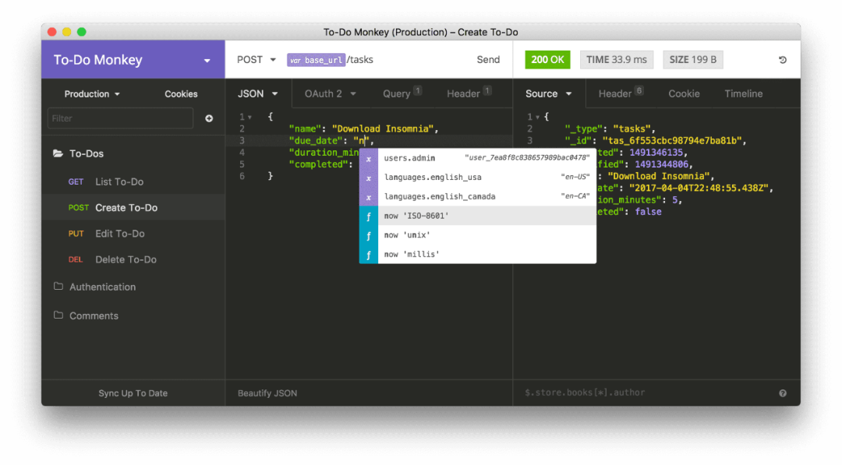This screenshot has width=842, height=465.
Task: Click "Download Insomnia" value in request body
Action: click(x=382, y=129)
